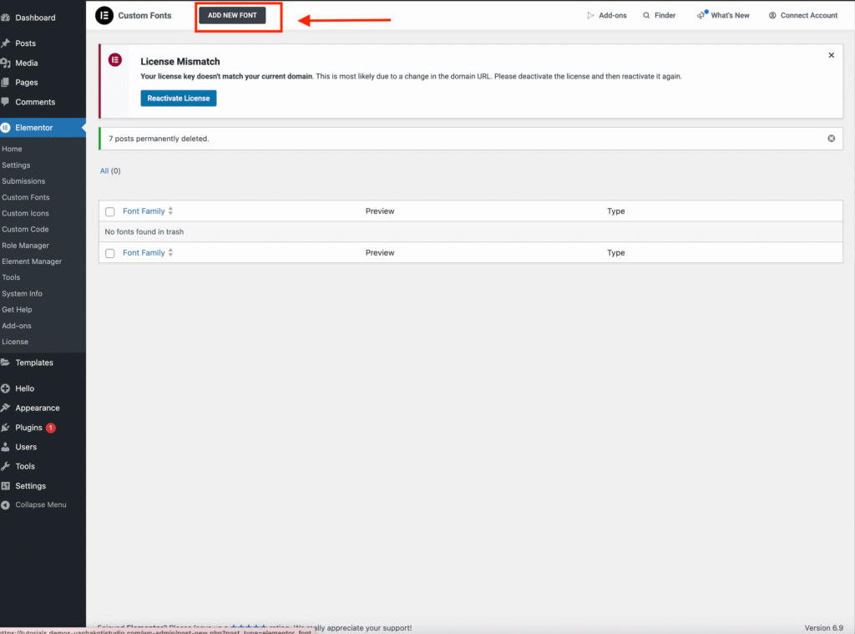The image size is (855, 634).
Task: Tick the select-all checkbox in table header
Action: [109, 212]
